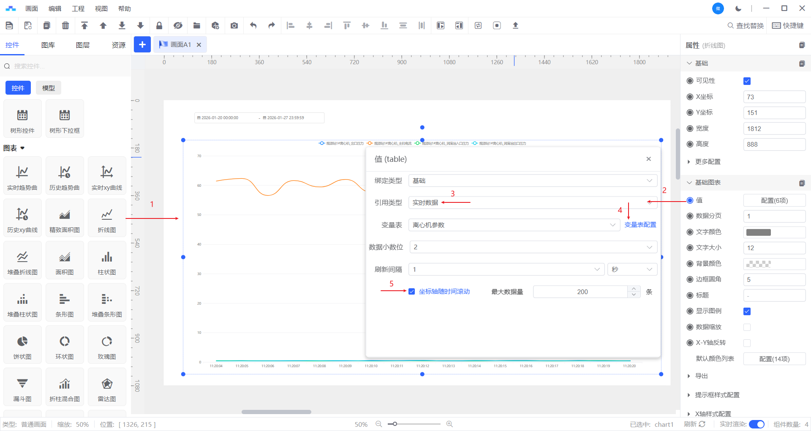Image resolution: width=811 pixels, height=431 pixels.
Task: Click the lock icon in toolbar
Action: (159, 26)
